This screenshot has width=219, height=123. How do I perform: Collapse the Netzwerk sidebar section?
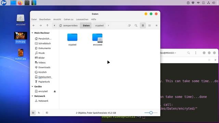tap(33, 96)
